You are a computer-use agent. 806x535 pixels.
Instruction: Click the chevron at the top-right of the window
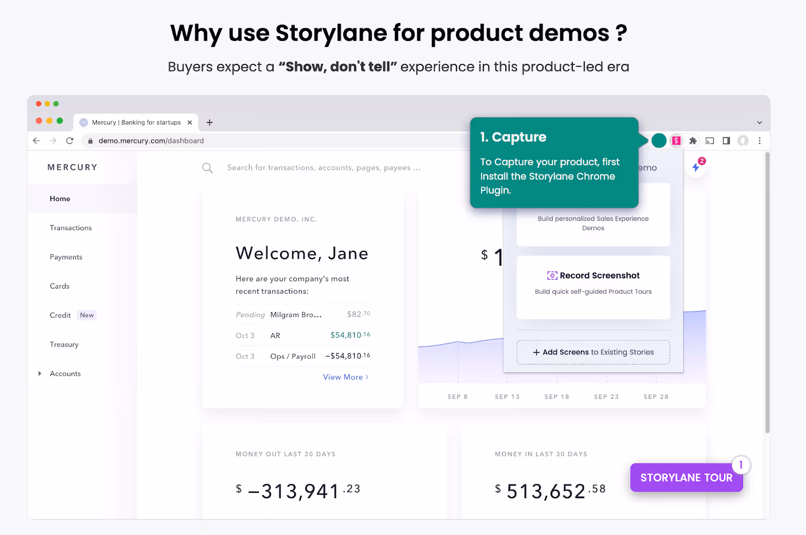(x=759, y=122)
